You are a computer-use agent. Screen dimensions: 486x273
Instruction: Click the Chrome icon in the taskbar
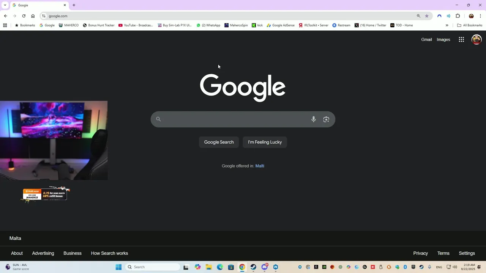[x=242, y=267]
